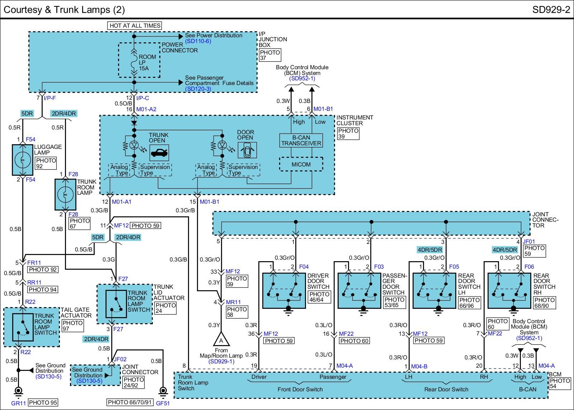Select the Trunk Room Lamp bulb symbol

pyautogui.click(x=65, y=195)
